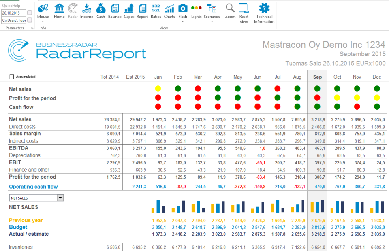
Task: Click the red Cash flow indicator for January
Action: [158, 107]
